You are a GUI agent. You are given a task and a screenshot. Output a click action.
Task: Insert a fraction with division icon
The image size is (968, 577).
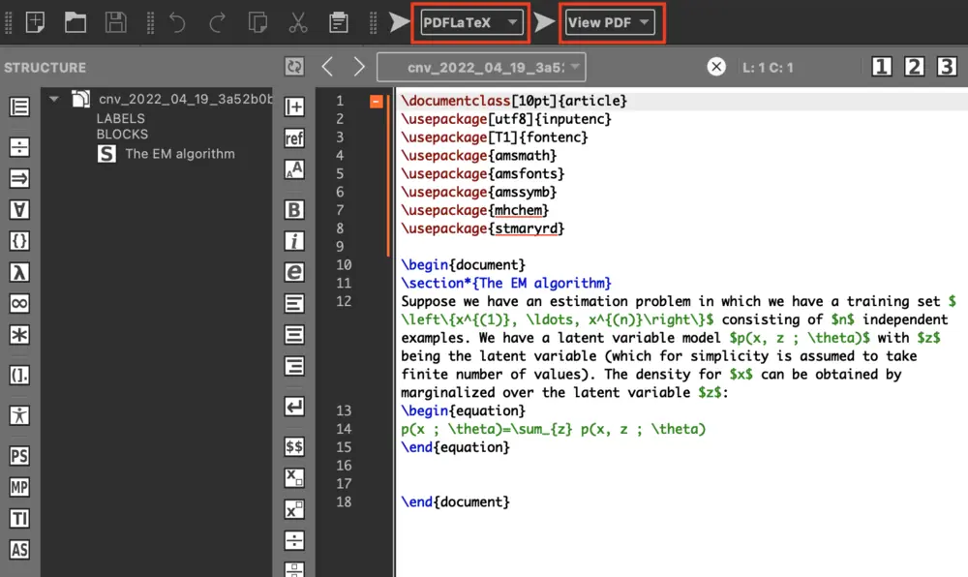[x=294, y=540]
